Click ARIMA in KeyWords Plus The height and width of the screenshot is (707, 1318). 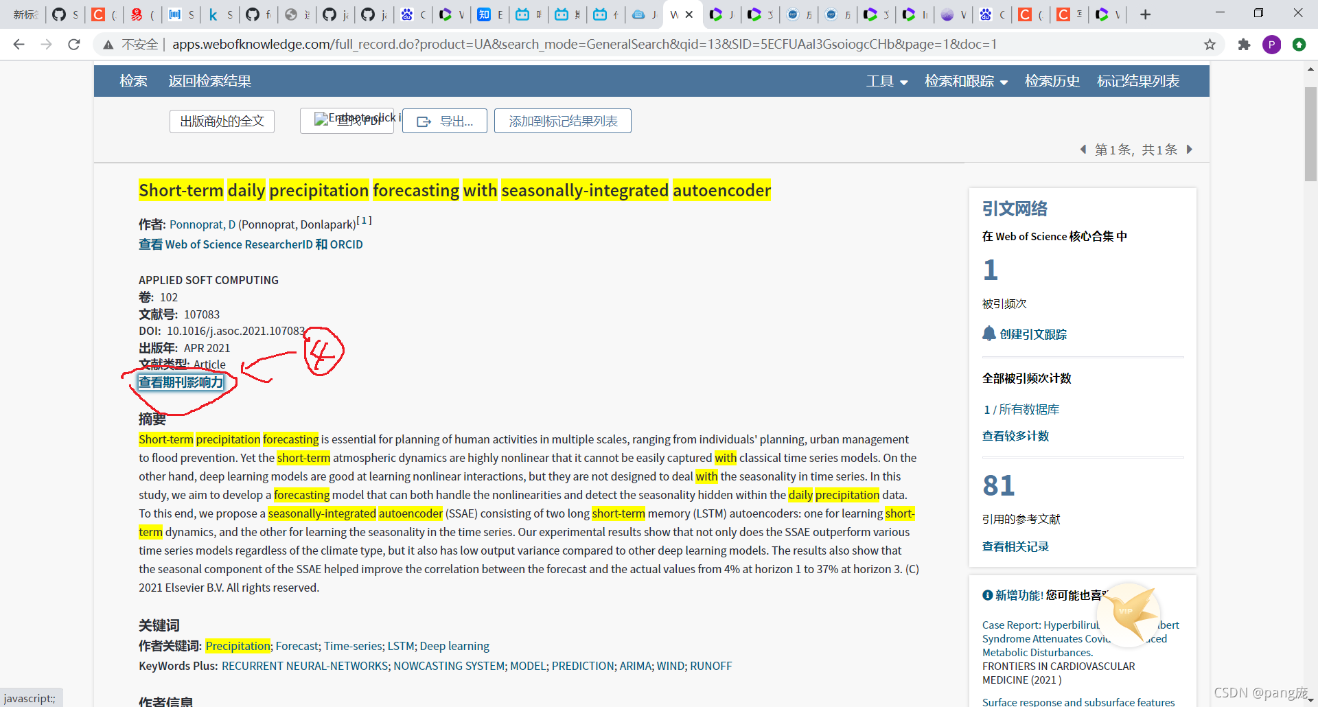click(636, 666)
